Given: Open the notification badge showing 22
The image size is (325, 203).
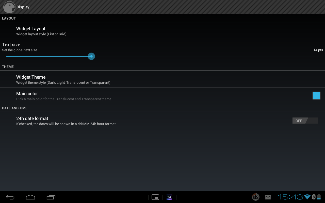Looking at the screenshot, I should point(256,197).
